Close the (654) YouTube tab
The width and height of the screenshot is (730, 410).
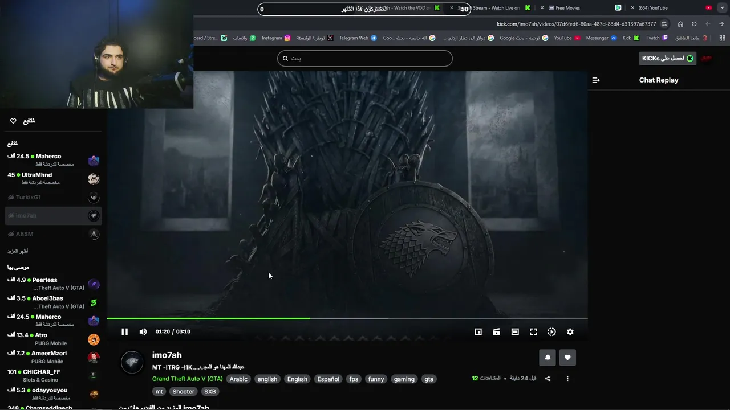point(632,8)
